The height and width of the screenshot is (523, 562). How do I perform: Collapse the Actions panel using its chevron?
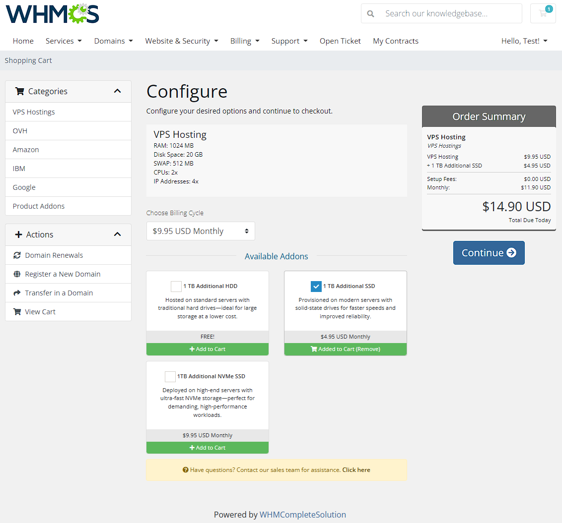[118, 234]
